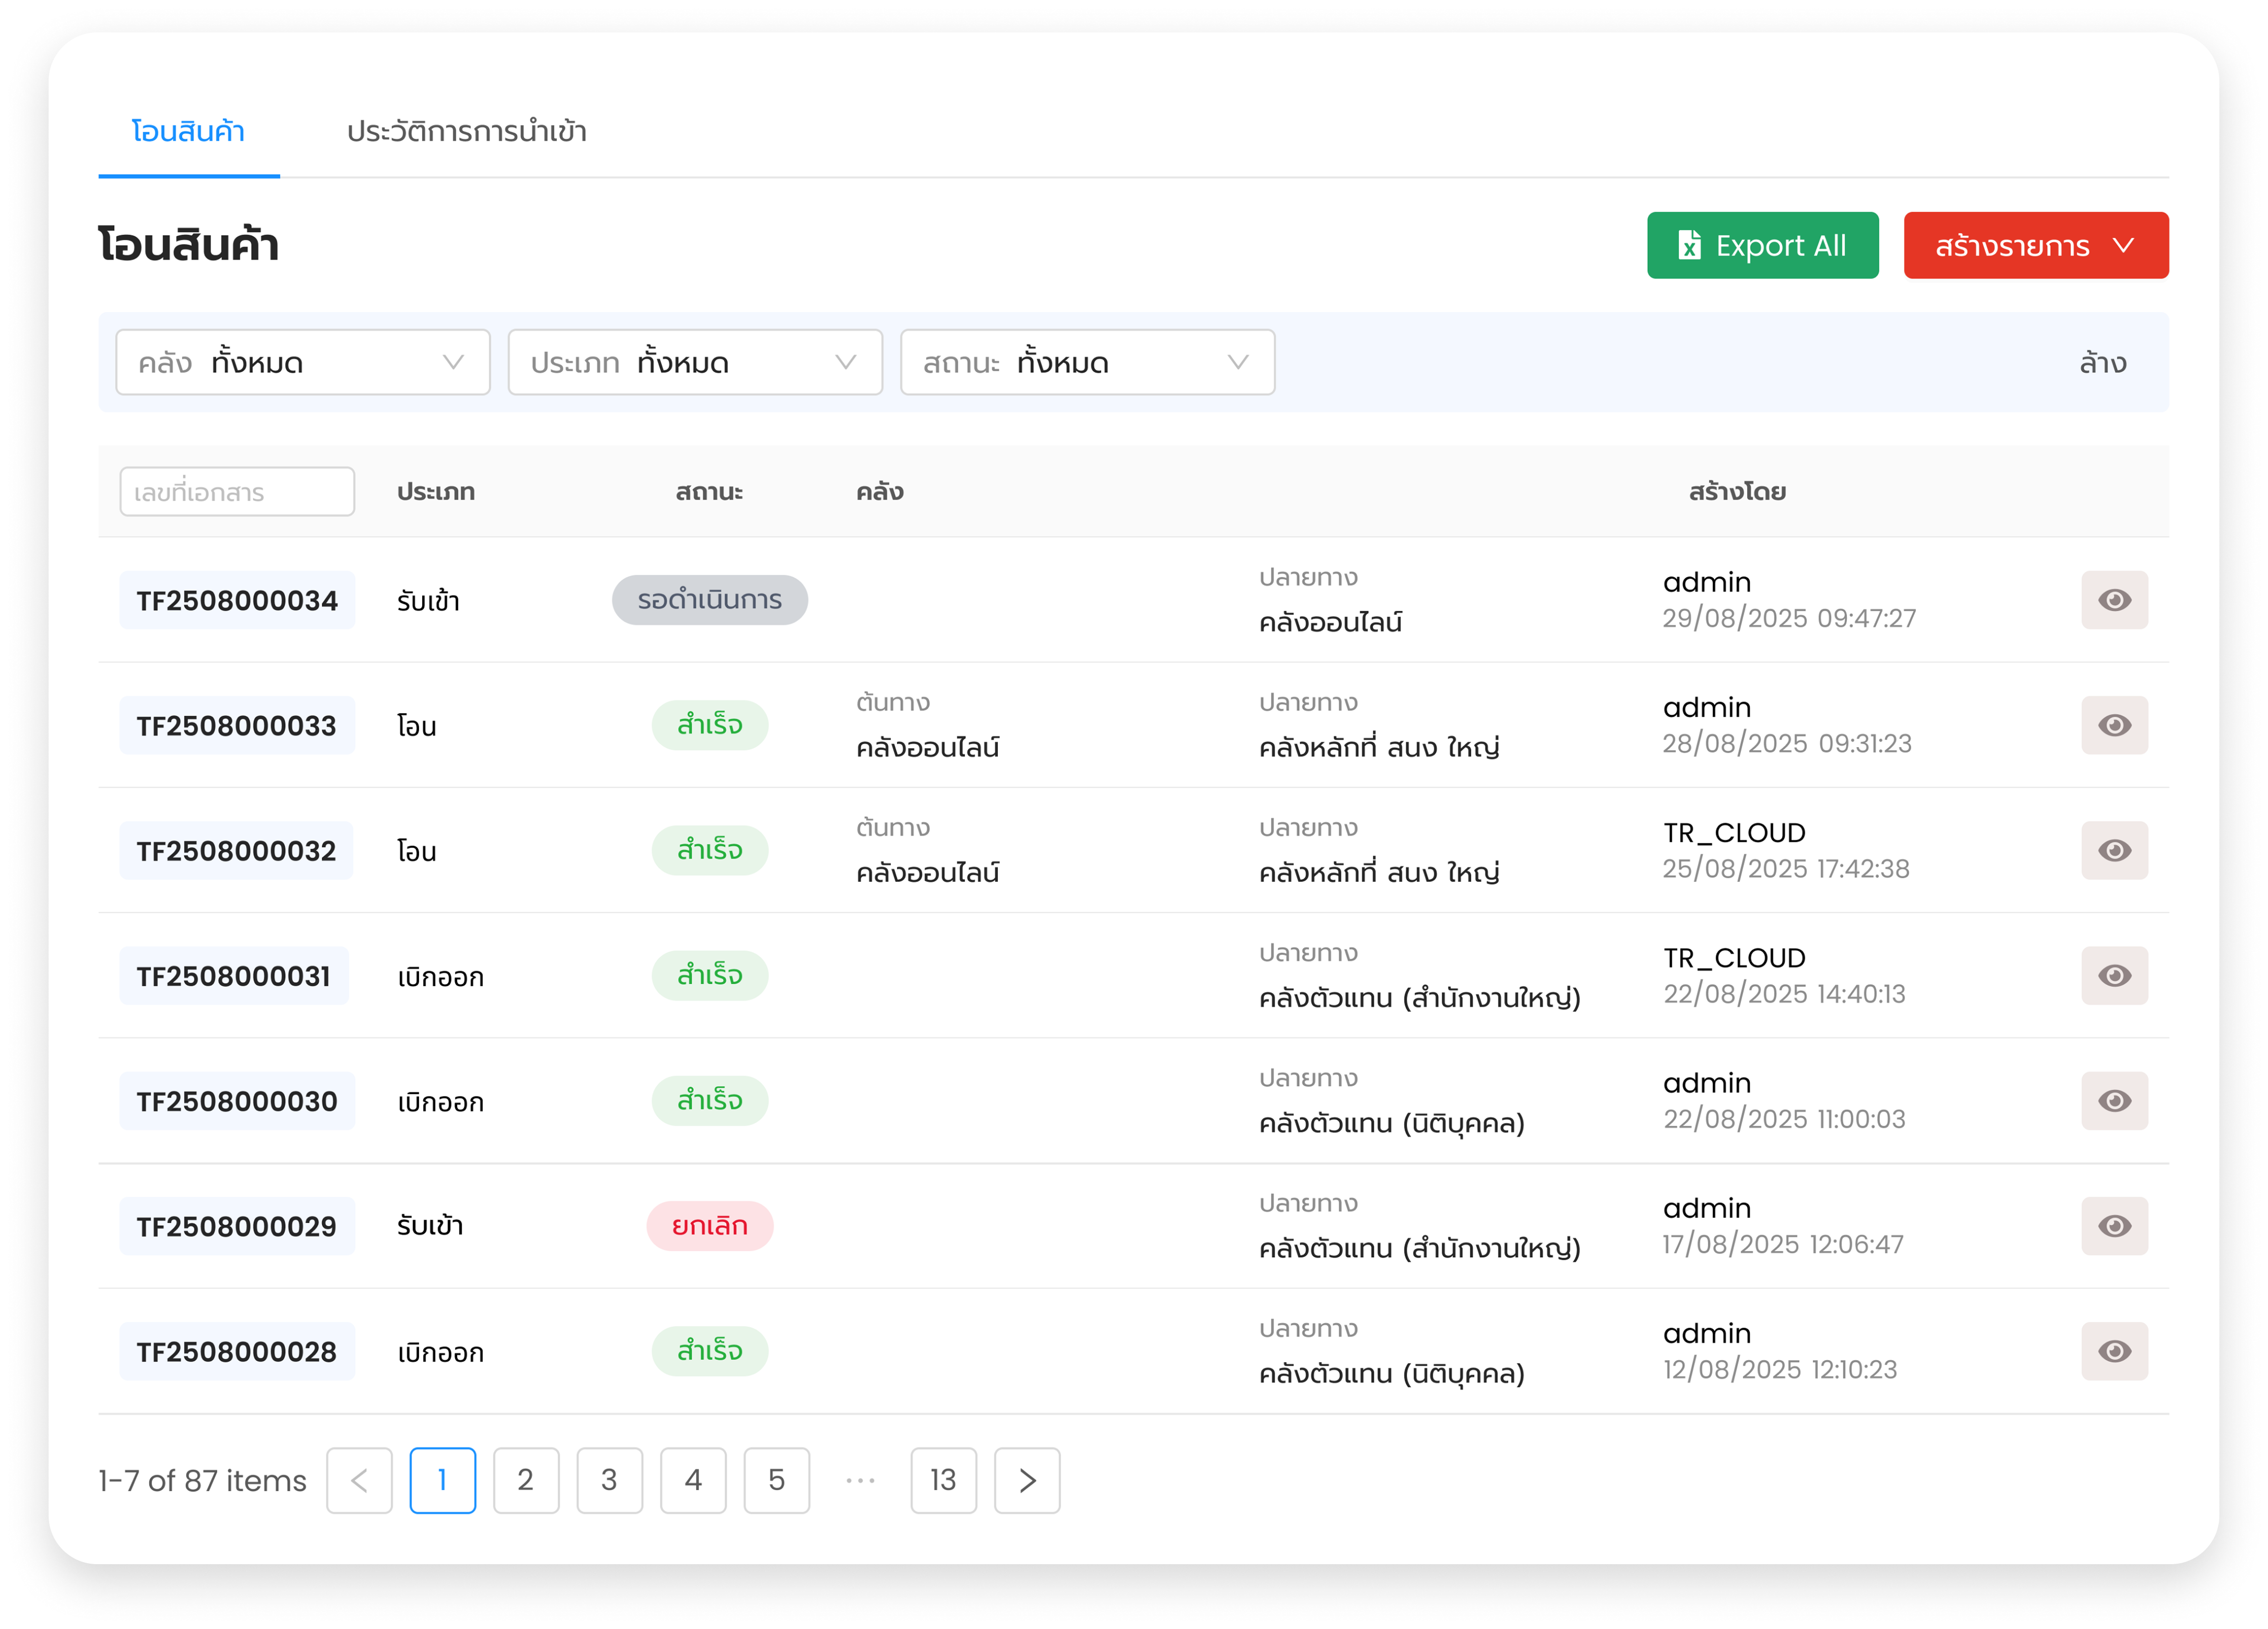Select the โอนสินค้า tab
2268x1629 pixels.
coord(188,131)
